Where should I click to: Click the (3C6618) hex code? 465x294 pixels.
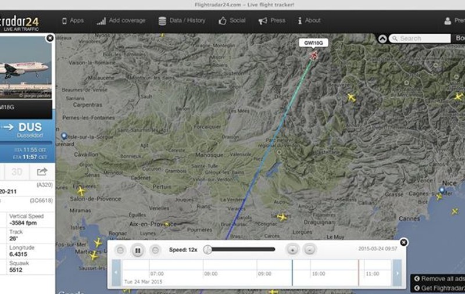point(41,200)
